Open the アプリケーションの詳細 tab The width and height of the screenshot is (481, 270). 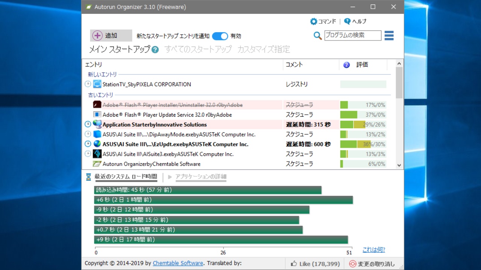tap(201, 177)
